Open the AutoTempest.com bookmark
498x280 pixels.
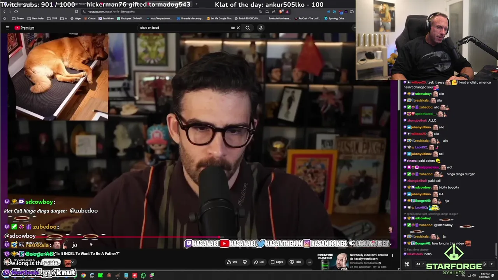tap(159, 18)
